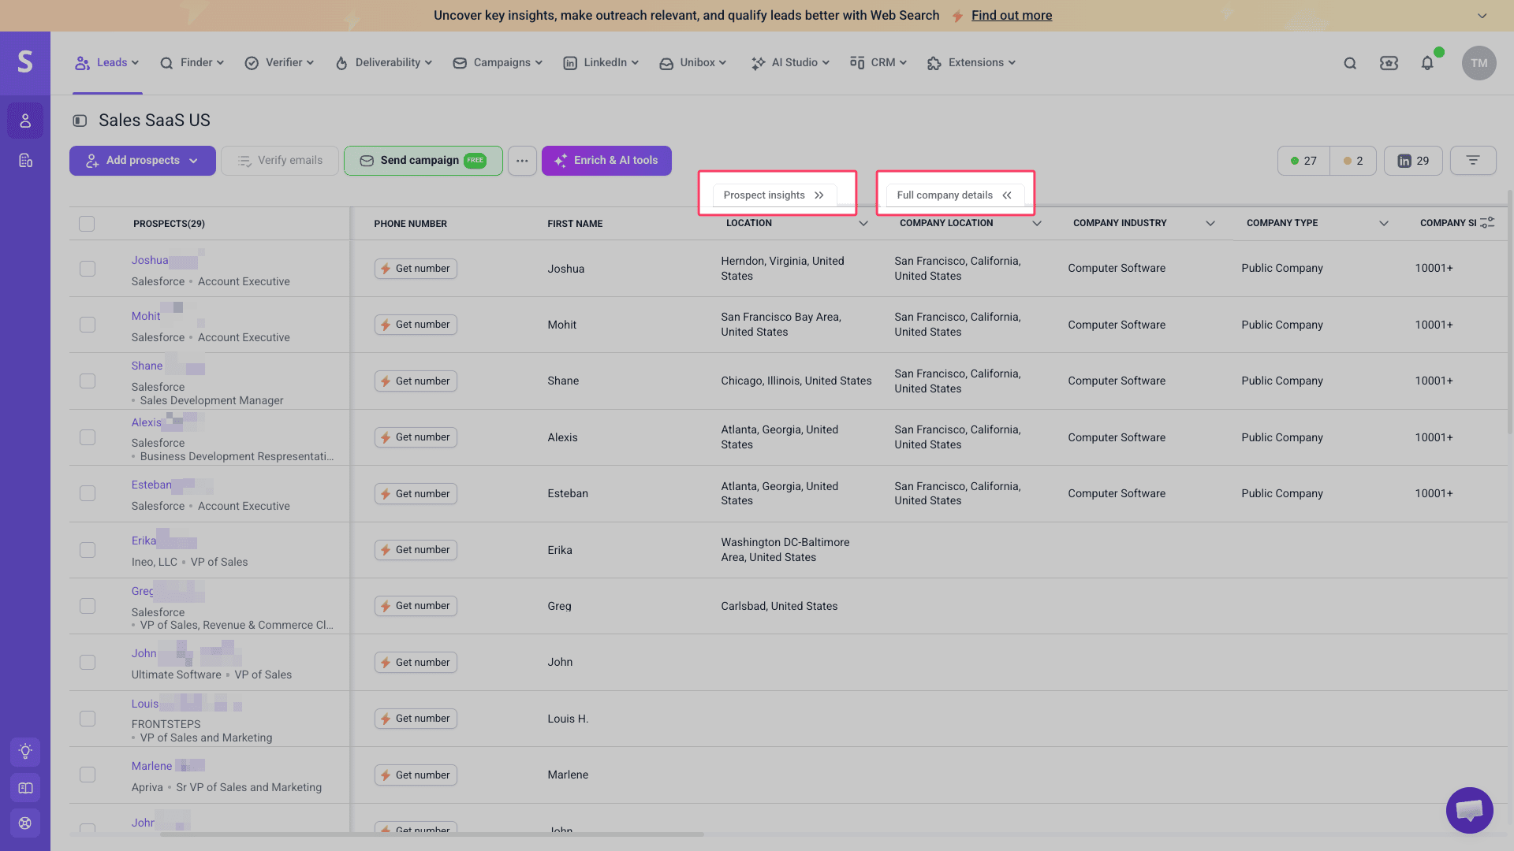
Task: Open the Add prospects dropdown
Action: (143, 161)
